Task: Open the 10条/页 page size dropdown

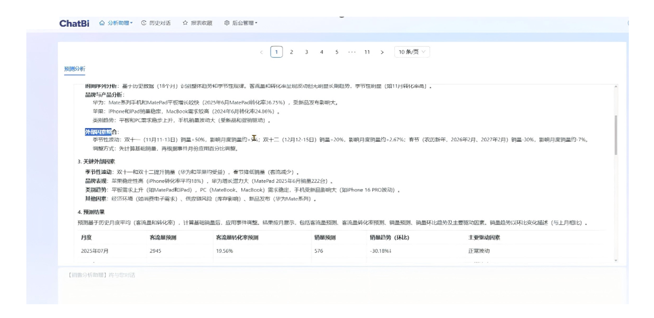Action: coord(412,52)
